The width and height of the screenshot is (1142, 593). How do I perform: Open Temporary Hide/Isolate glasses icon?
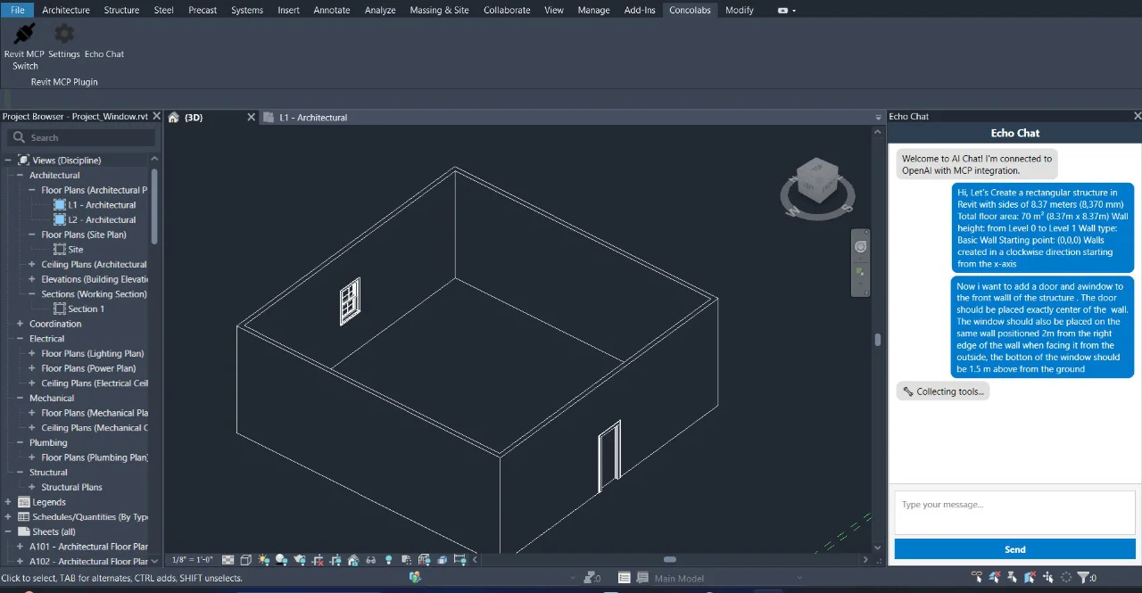click(x=370, y=559)
